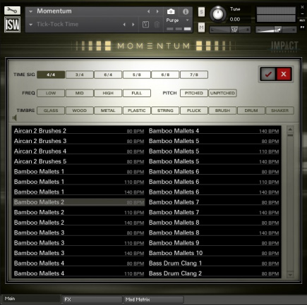307x305 pixels.
Task: Open the Purge dropdown menu
Action: [x=178, y=20]
